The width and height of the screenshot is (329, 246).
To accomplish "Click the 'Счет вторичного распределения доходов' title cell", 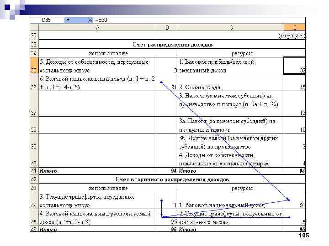I will [172, 179].
